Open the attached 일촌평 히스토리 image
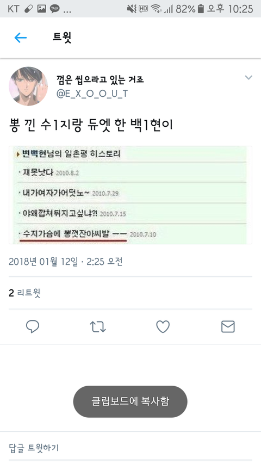261x464 pixels. pos(130,195)
